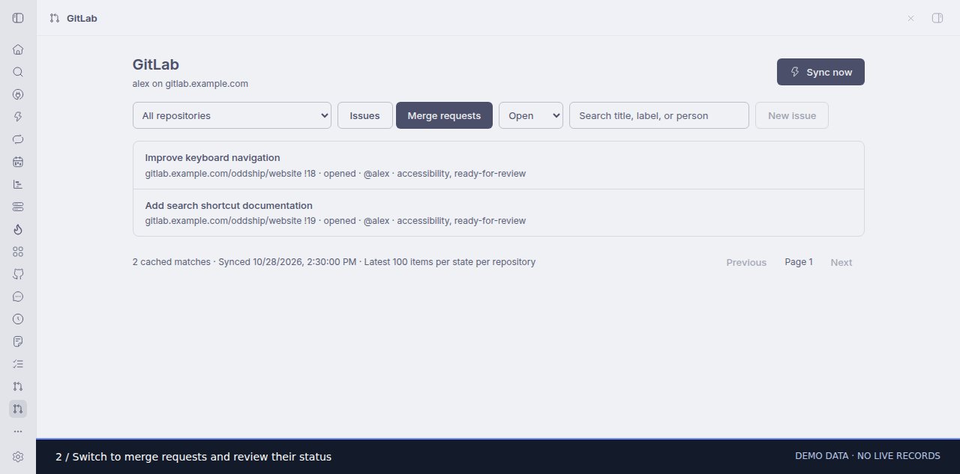960x474 pixels.
Task: Open the Open state dropdown
Action: [531, 115]
